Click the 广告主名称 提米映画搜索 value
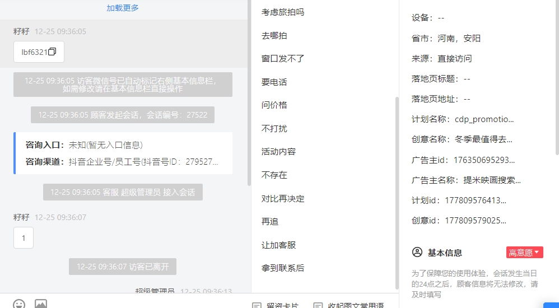559x308 pixels. pos(492,180)
